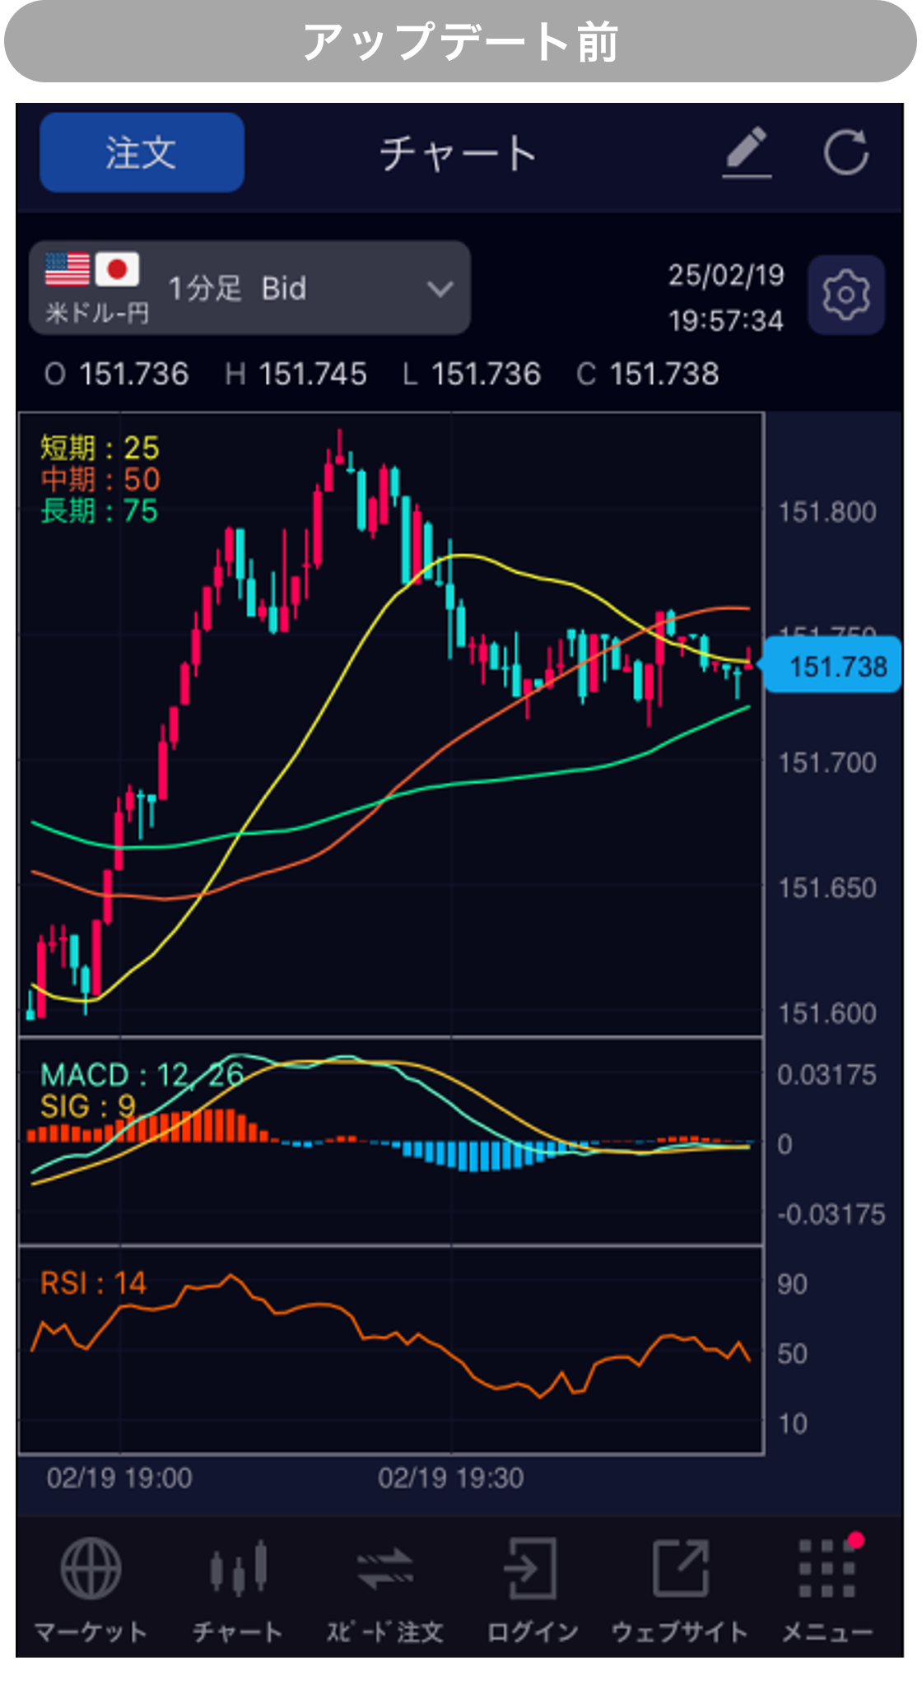Viewport: 922px width, 1694px height.
Task: Tap the SIG : 9 signal label
Action: point(88,1106)
